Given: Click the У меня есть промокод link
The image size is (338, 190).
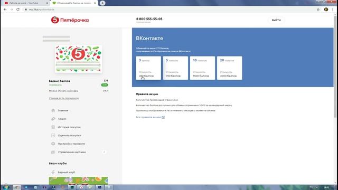Looking at the screenshot, I should point(63,98).
